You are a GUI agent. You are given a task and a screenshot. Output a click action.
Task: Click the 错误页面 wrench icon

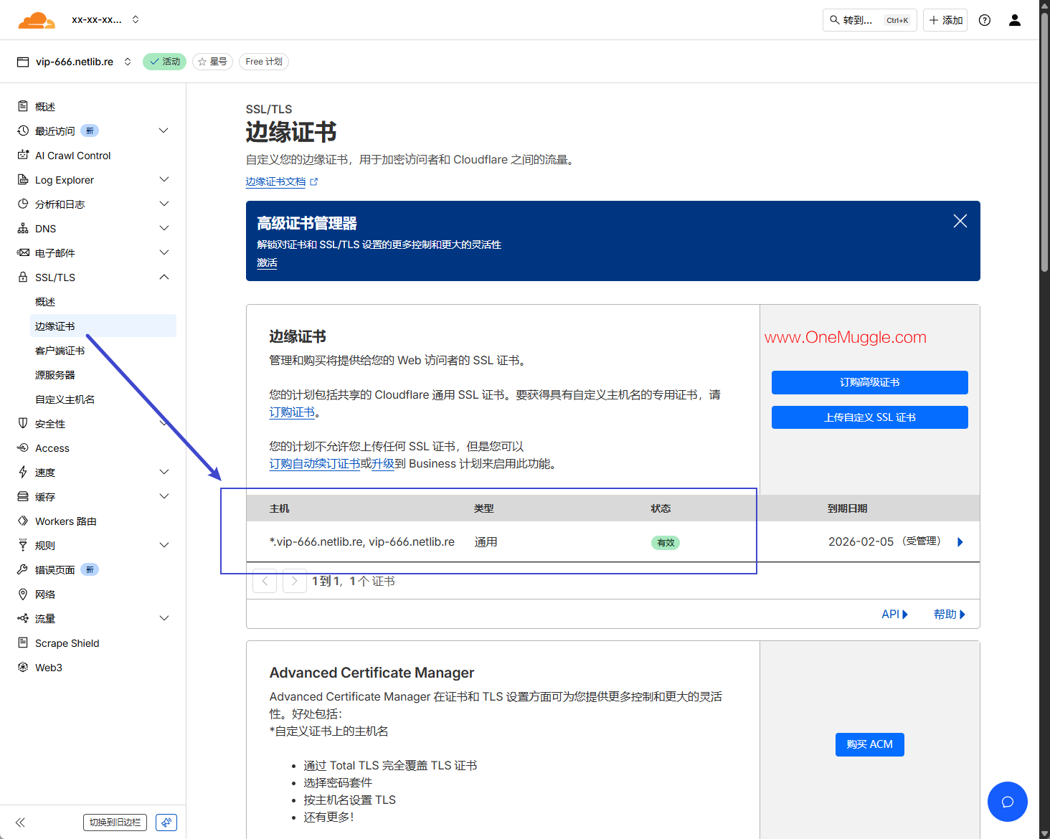coord(23,569)
